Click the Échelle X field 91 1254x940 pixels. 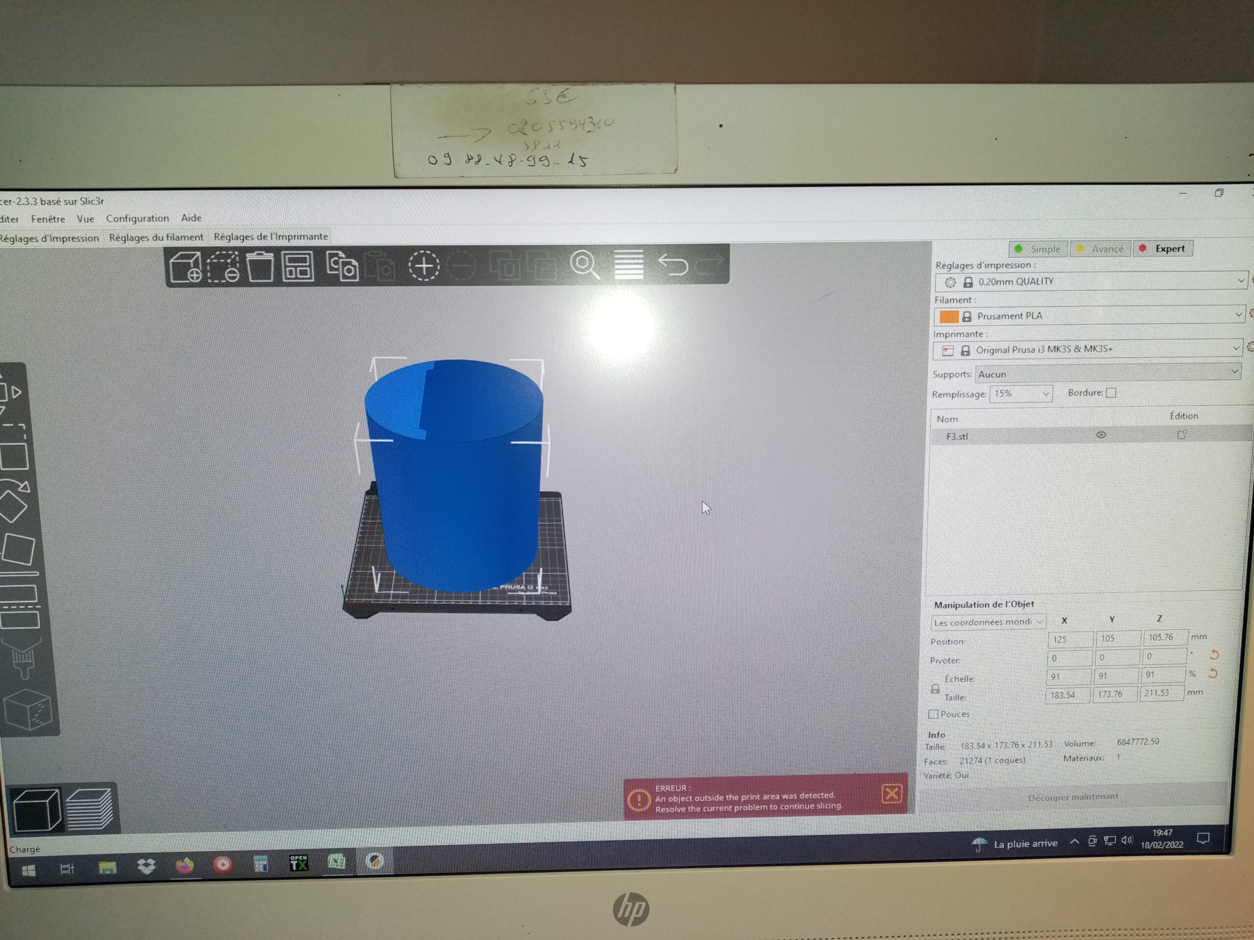point(1068,677)
